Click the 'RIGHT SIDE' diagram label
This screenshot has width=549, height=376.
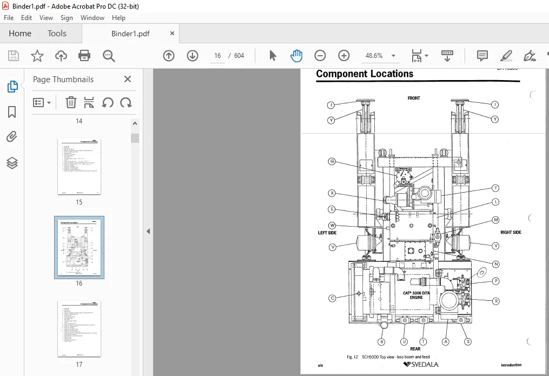tap(511, 233)
